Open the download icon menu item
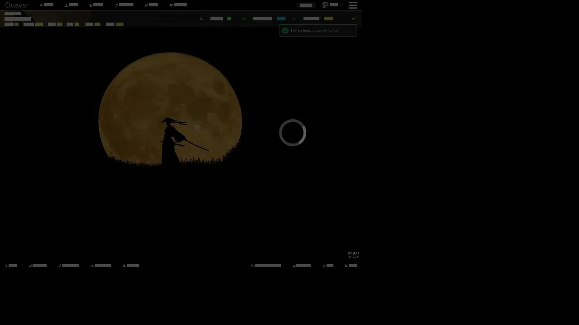Screen dimensions: 579x325 point(71,5)
